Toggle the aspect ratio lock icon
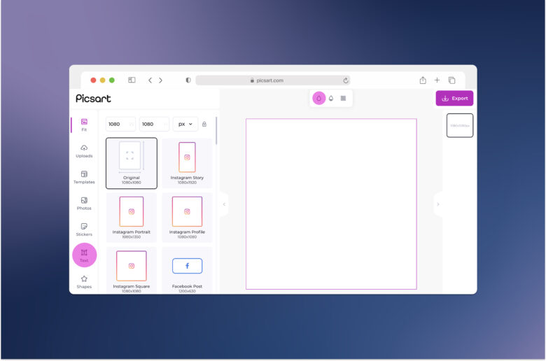The image size is (546, 361). click(204, 124)
